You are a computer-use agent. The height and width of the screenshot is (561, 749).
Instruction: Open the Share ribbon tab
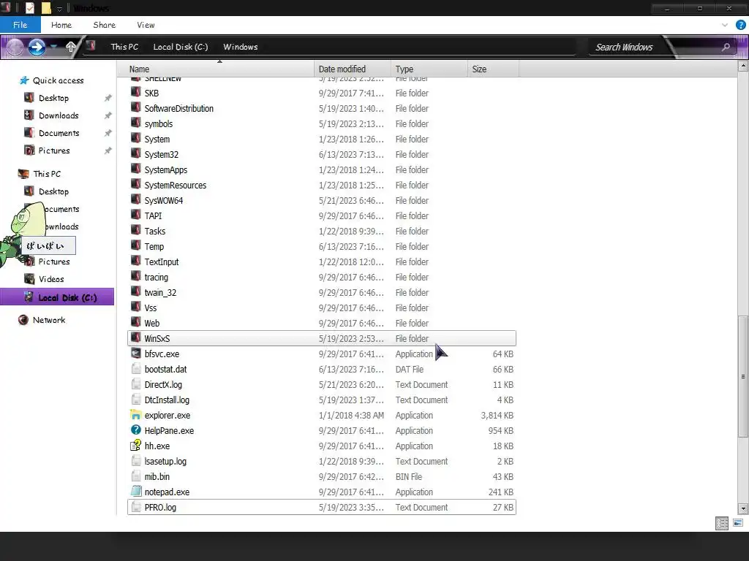104,25
